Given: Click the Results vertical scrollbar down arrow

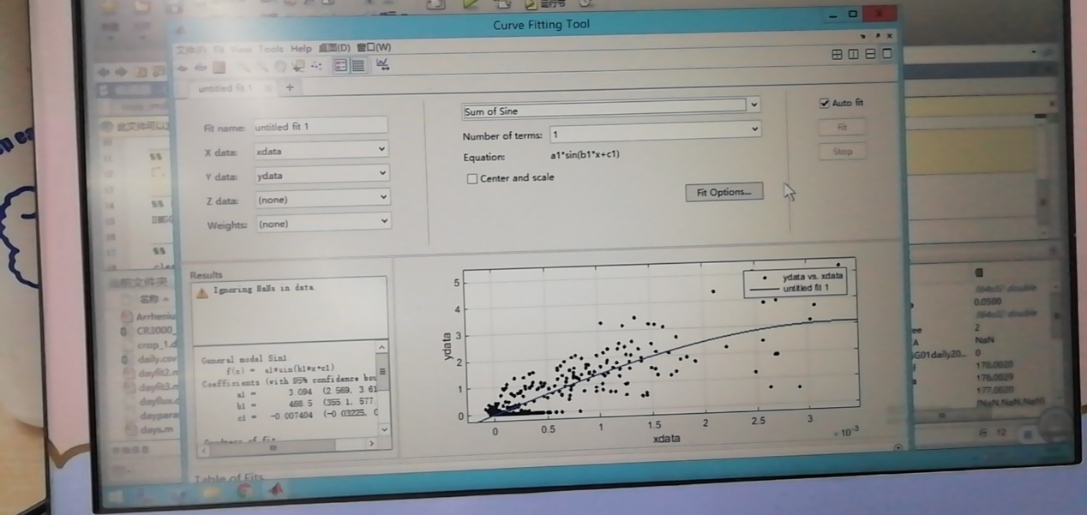Looking at the screenshot, I should 384,428.
